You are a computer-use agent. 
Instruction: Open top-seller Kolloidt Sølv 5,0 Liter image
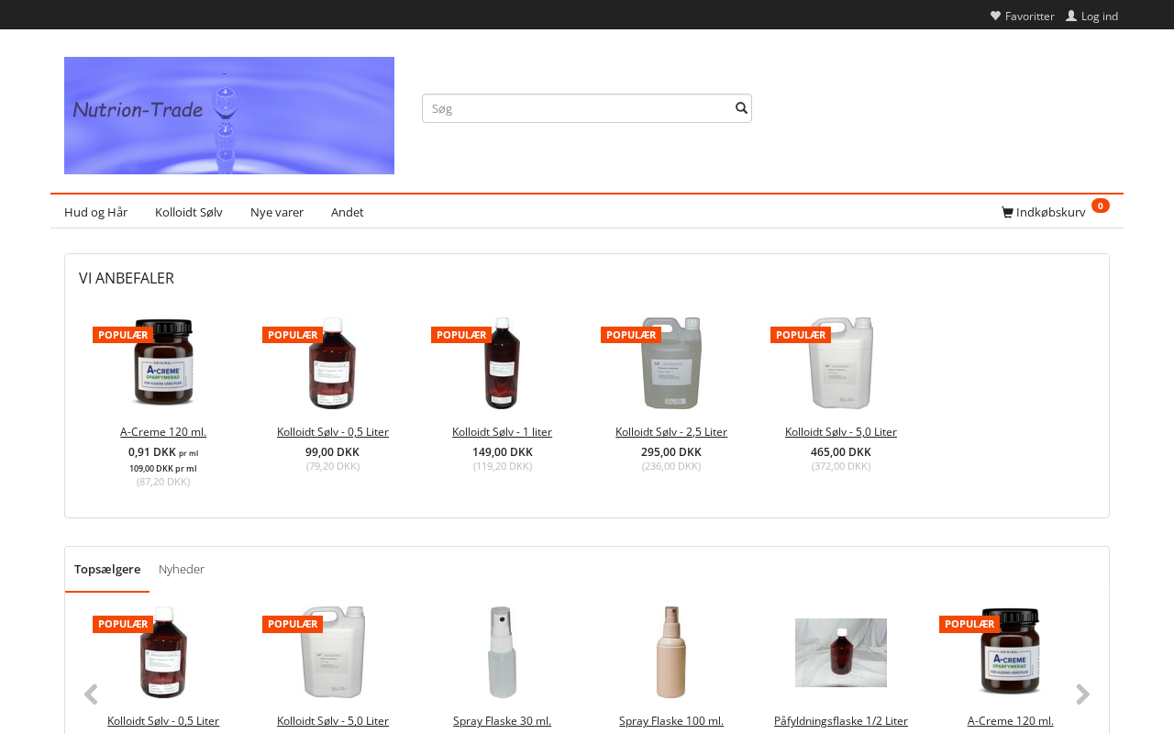pos(333,652)
